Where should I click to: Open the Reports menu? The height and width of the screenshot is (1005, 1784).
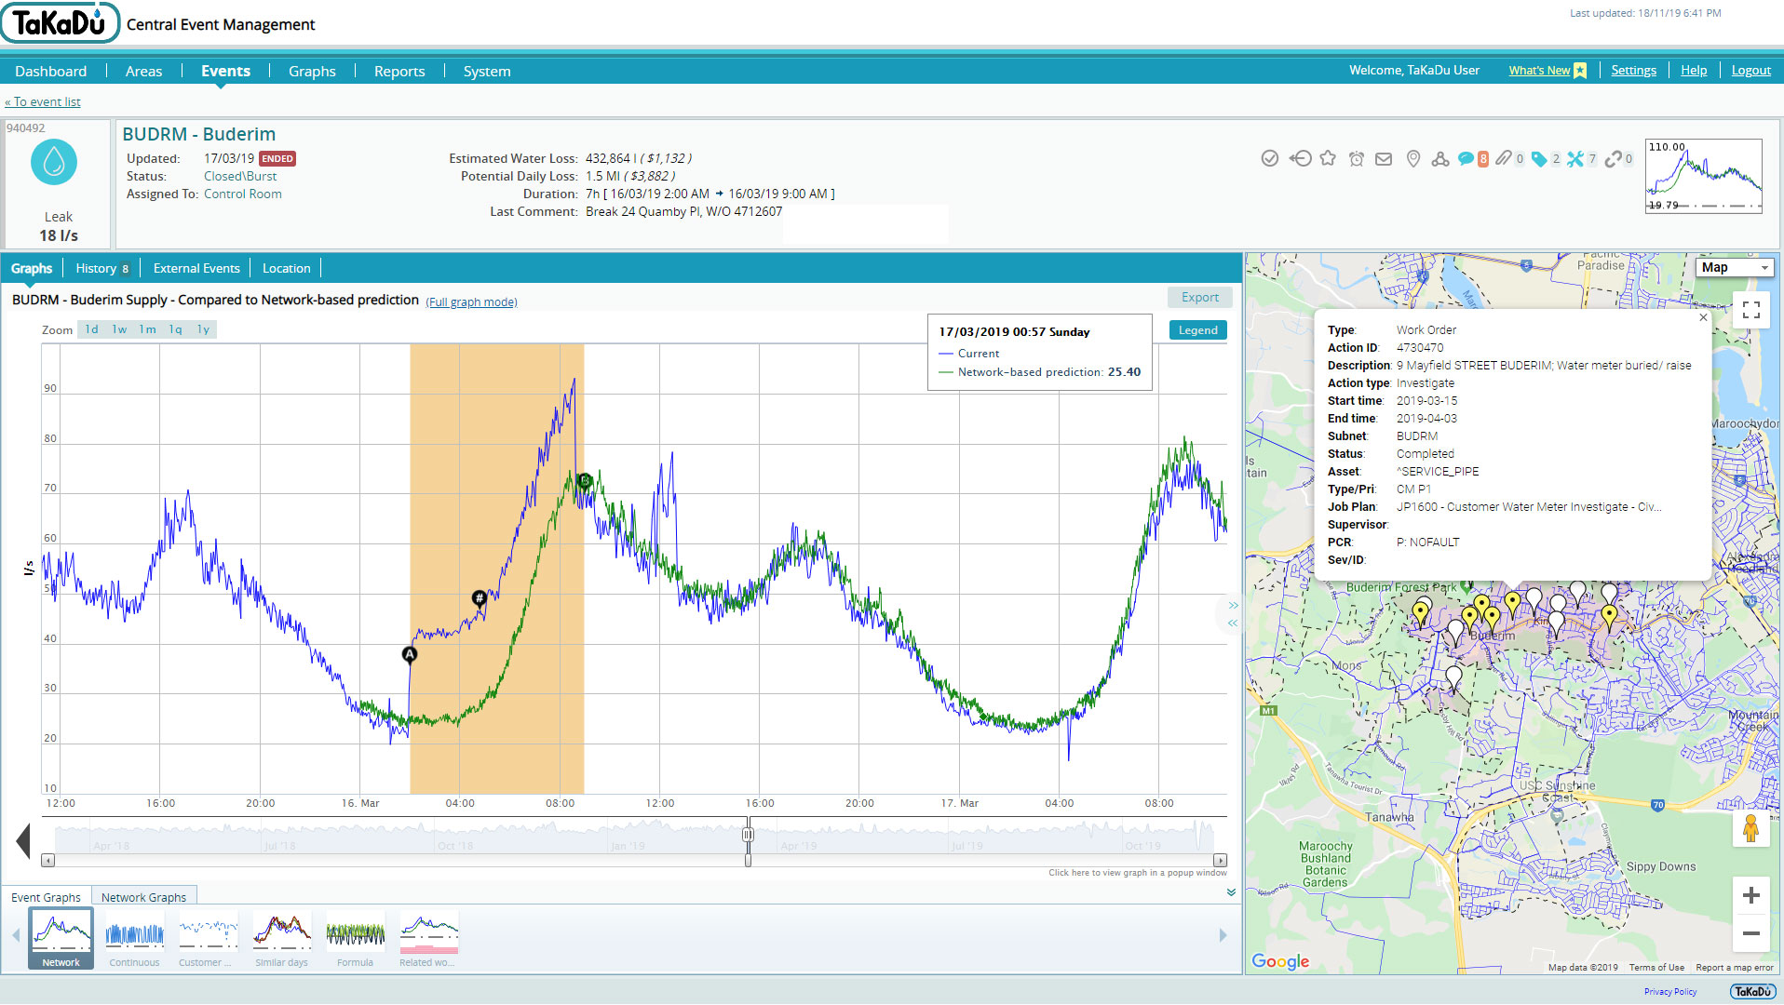pos(399,71)
